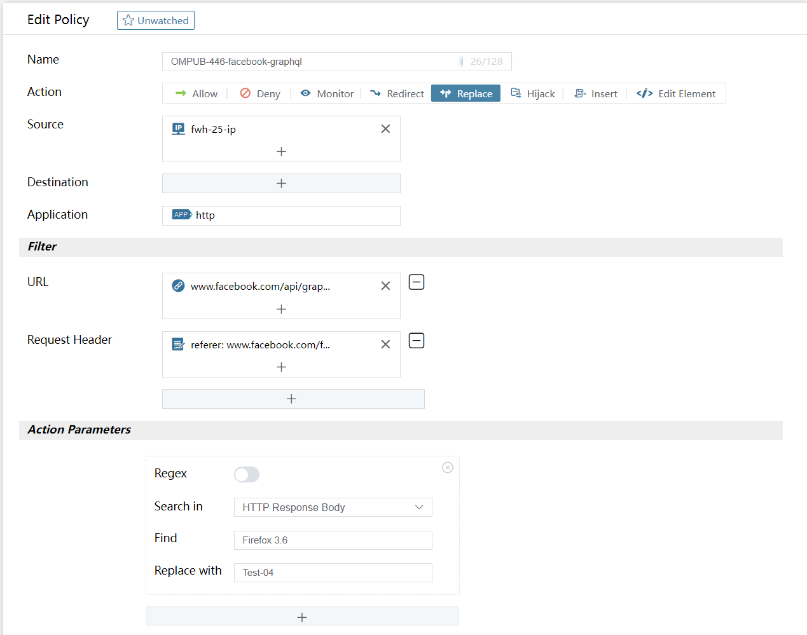This screenshot has width=807, height=635.
Task: Select the Allow action
Action: (197, 93)
